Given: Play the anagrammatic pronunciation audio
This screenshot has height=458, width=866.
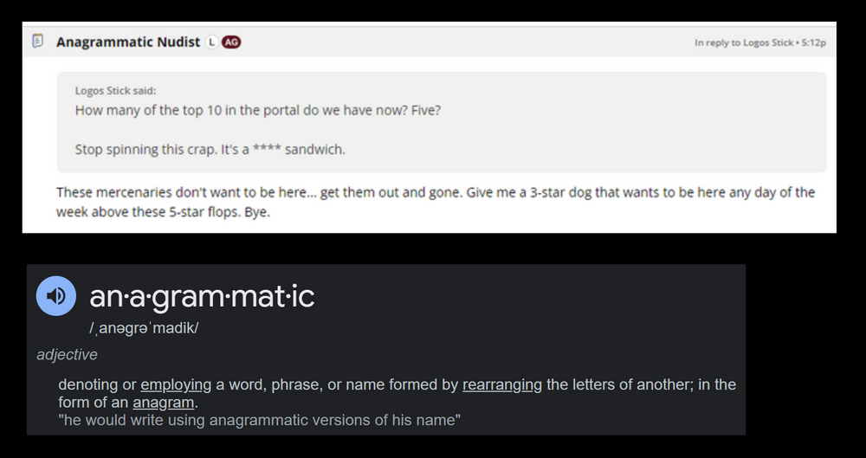Looking at the screenshot, I should point(56,296).
